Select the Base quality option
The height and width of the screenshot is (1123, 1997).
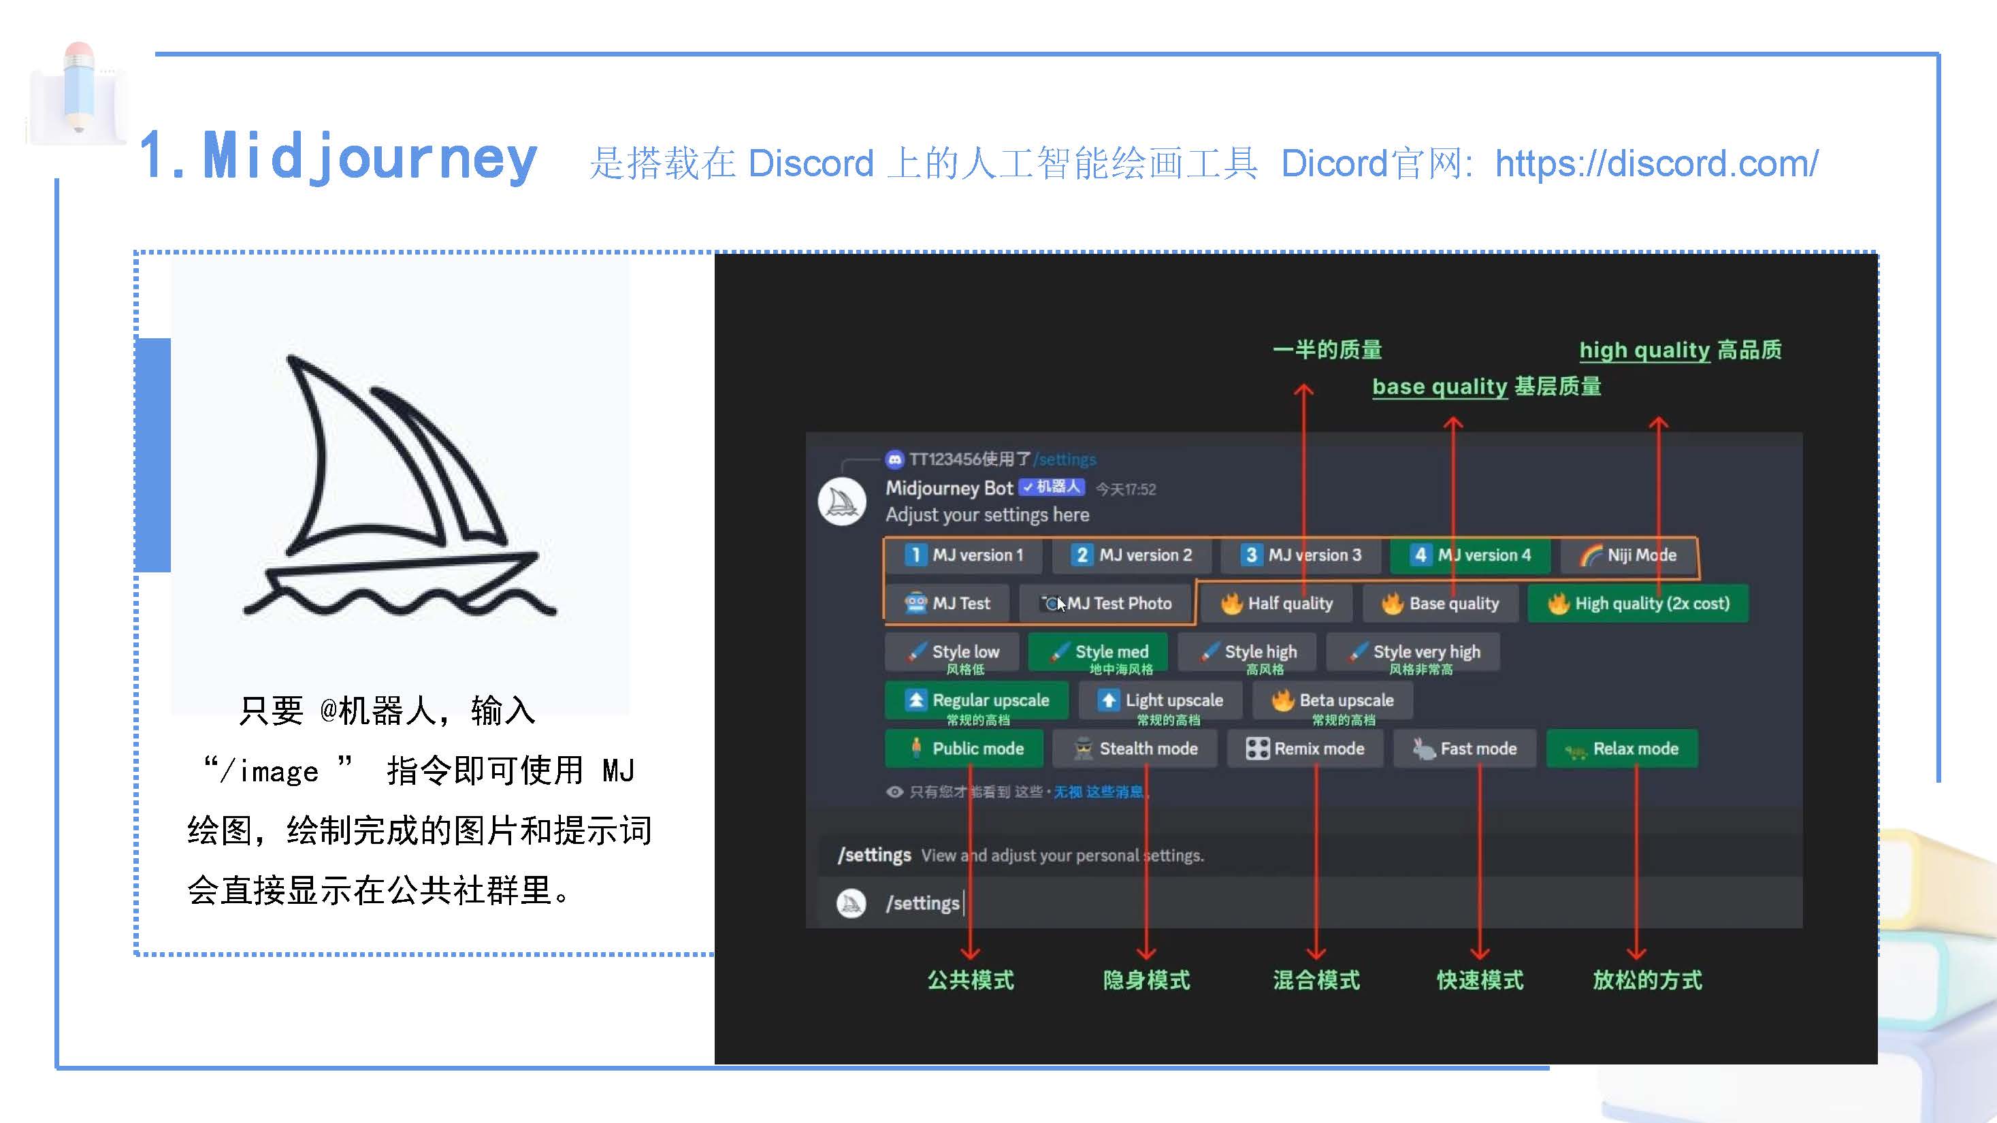[1440, 603]
